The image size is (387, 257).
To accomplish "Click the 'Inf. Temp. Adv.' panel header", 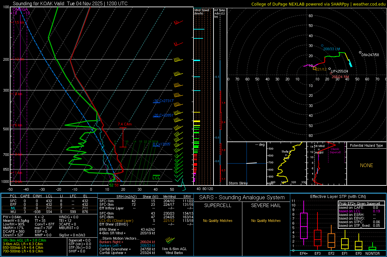I will [x=220, y=13].
